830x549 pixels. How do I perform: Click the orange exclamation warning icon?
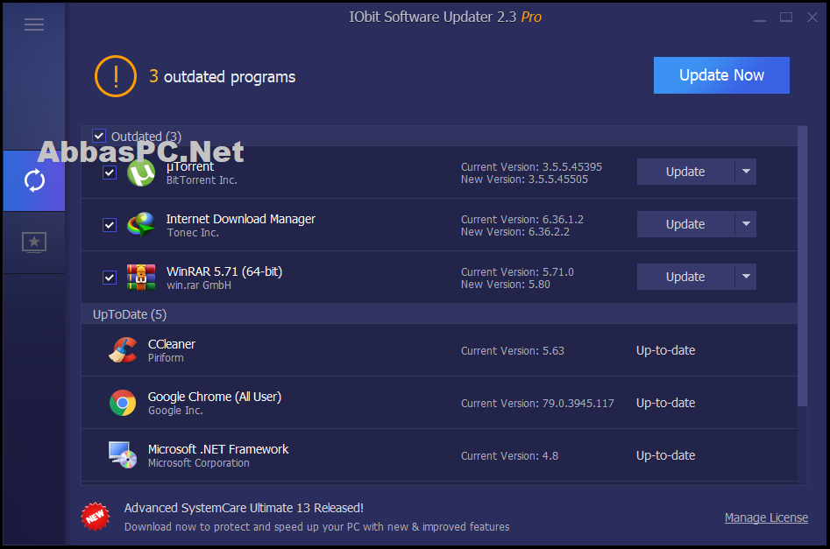coord(116,76)
